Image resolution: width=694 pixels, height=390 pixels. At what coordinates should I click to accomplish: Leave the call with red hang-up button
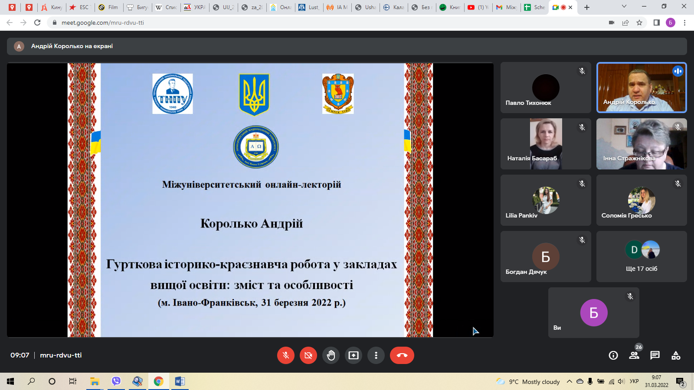pos(402,355)
